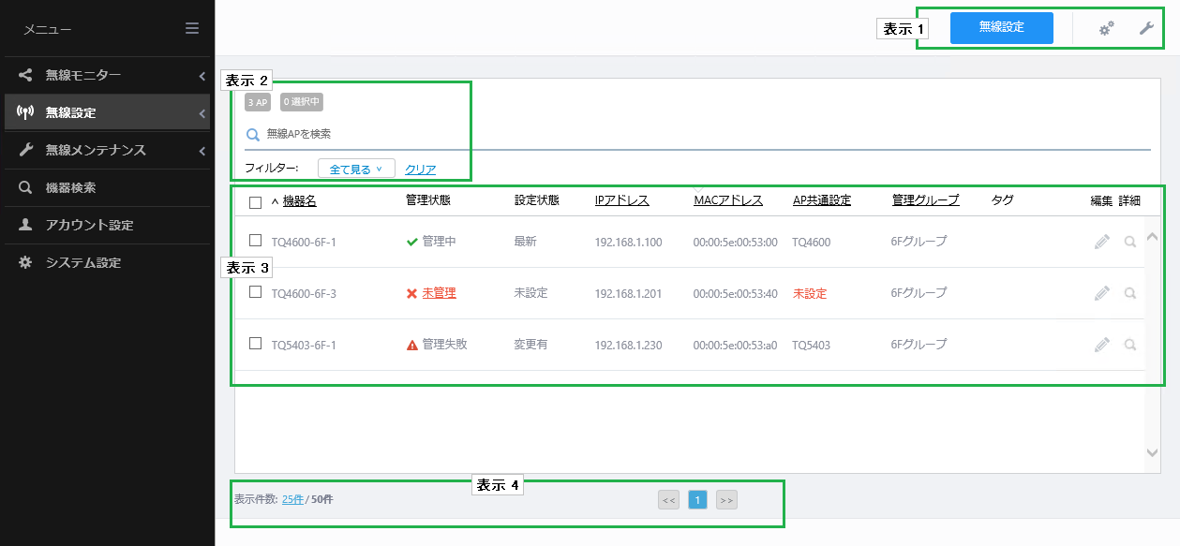The width and height of the screenshot is (1180, 546).
Task: Toggle the hamburger menu icon
Action: [192, 28]
